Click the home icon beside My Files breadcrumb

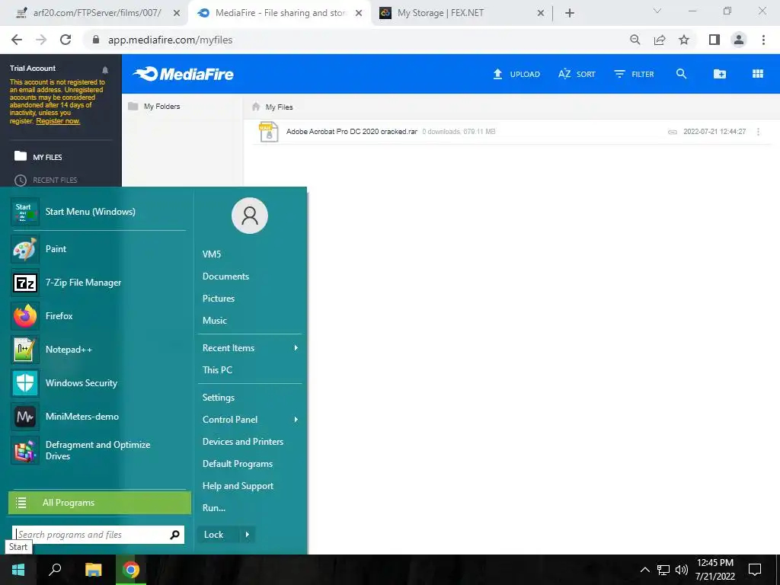click(x=256, y=107)
